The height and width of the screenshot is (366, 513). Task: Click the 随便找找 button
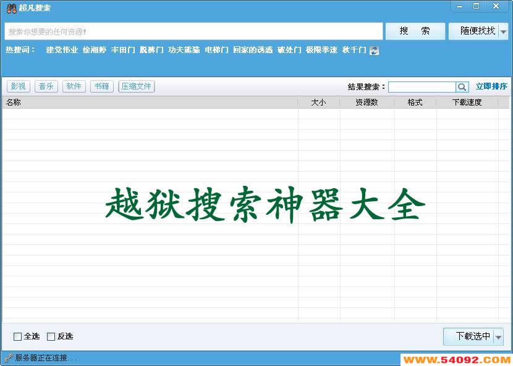coord(474,31)
